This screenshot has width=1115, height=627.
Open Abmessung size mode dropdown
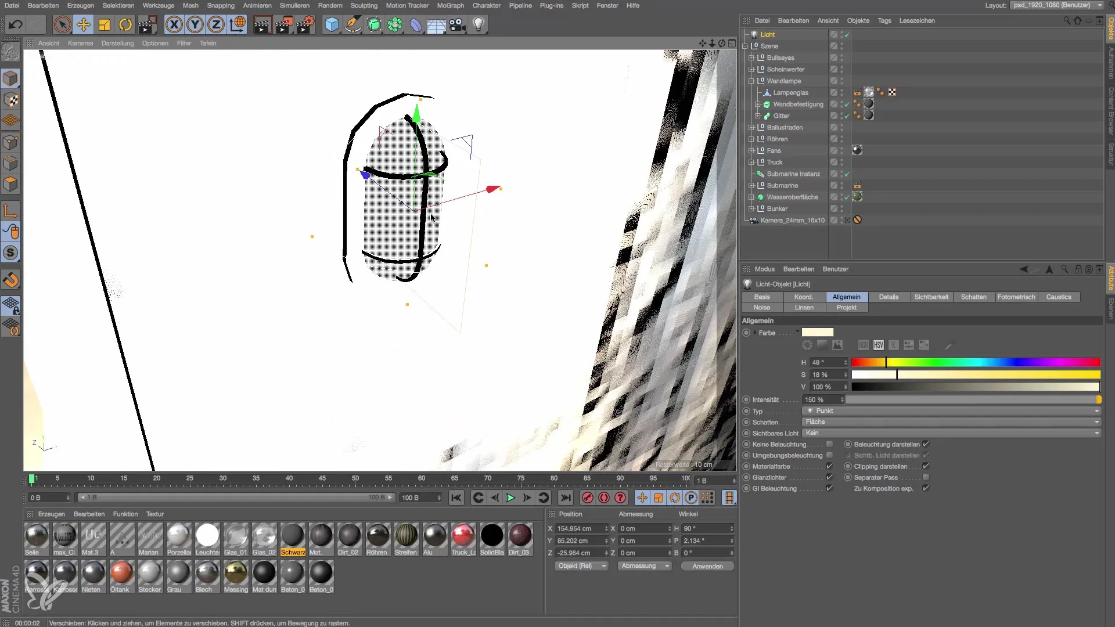[x=645, y=566]
